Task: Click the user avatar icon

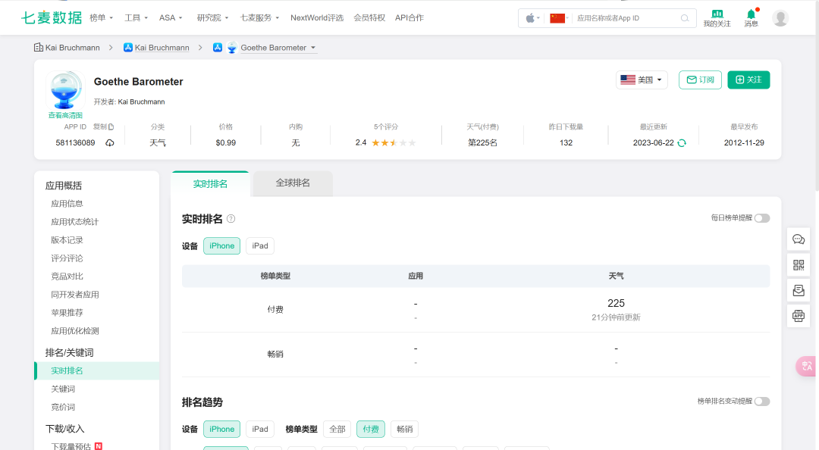Action: (x=780, y=18)
